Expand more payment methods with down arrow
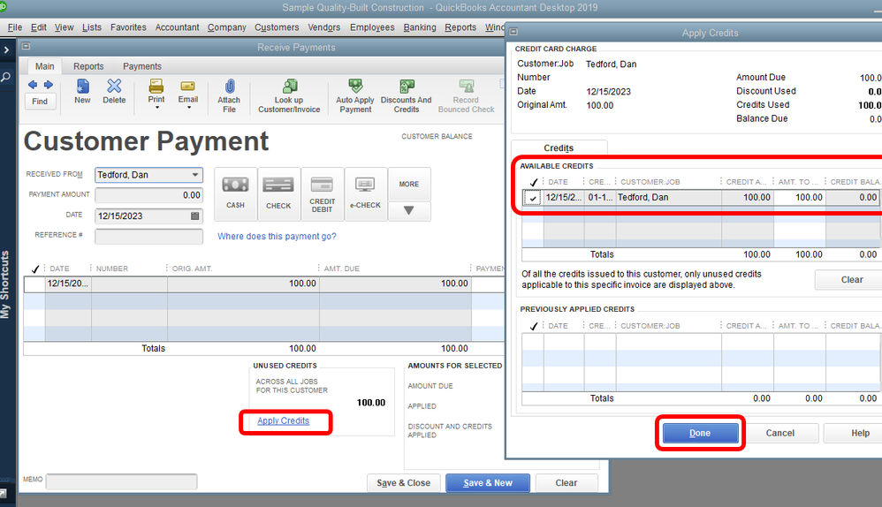The width and height of the screenshot is (882, 507). [409, 211]
